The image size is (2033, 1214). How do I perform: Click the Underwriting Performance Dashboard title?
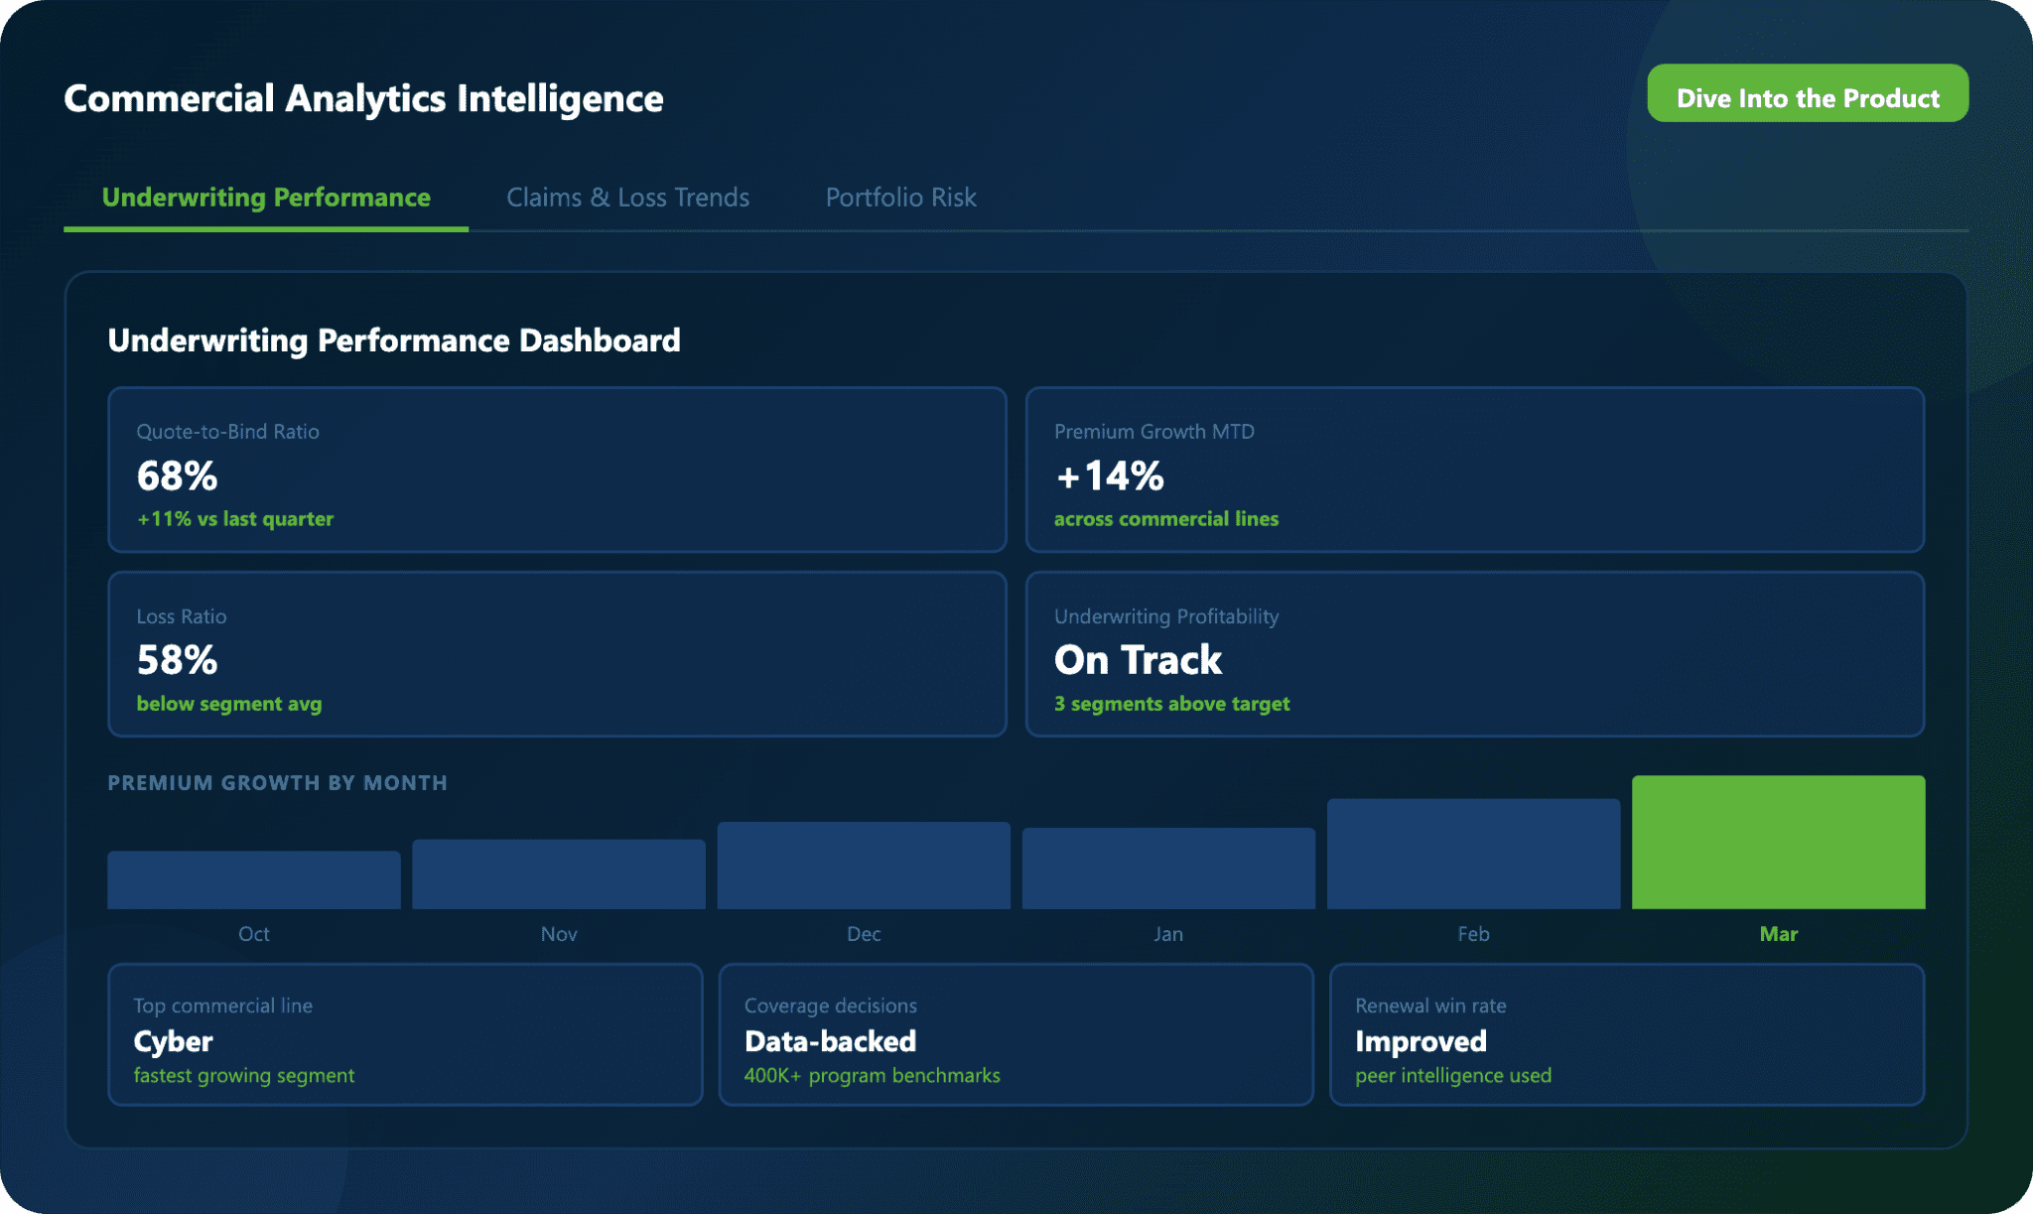(394, 340)
